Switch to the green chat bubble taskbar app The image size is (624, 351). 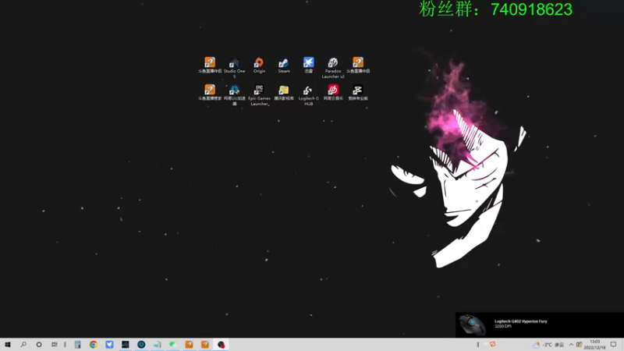point(173,345)
